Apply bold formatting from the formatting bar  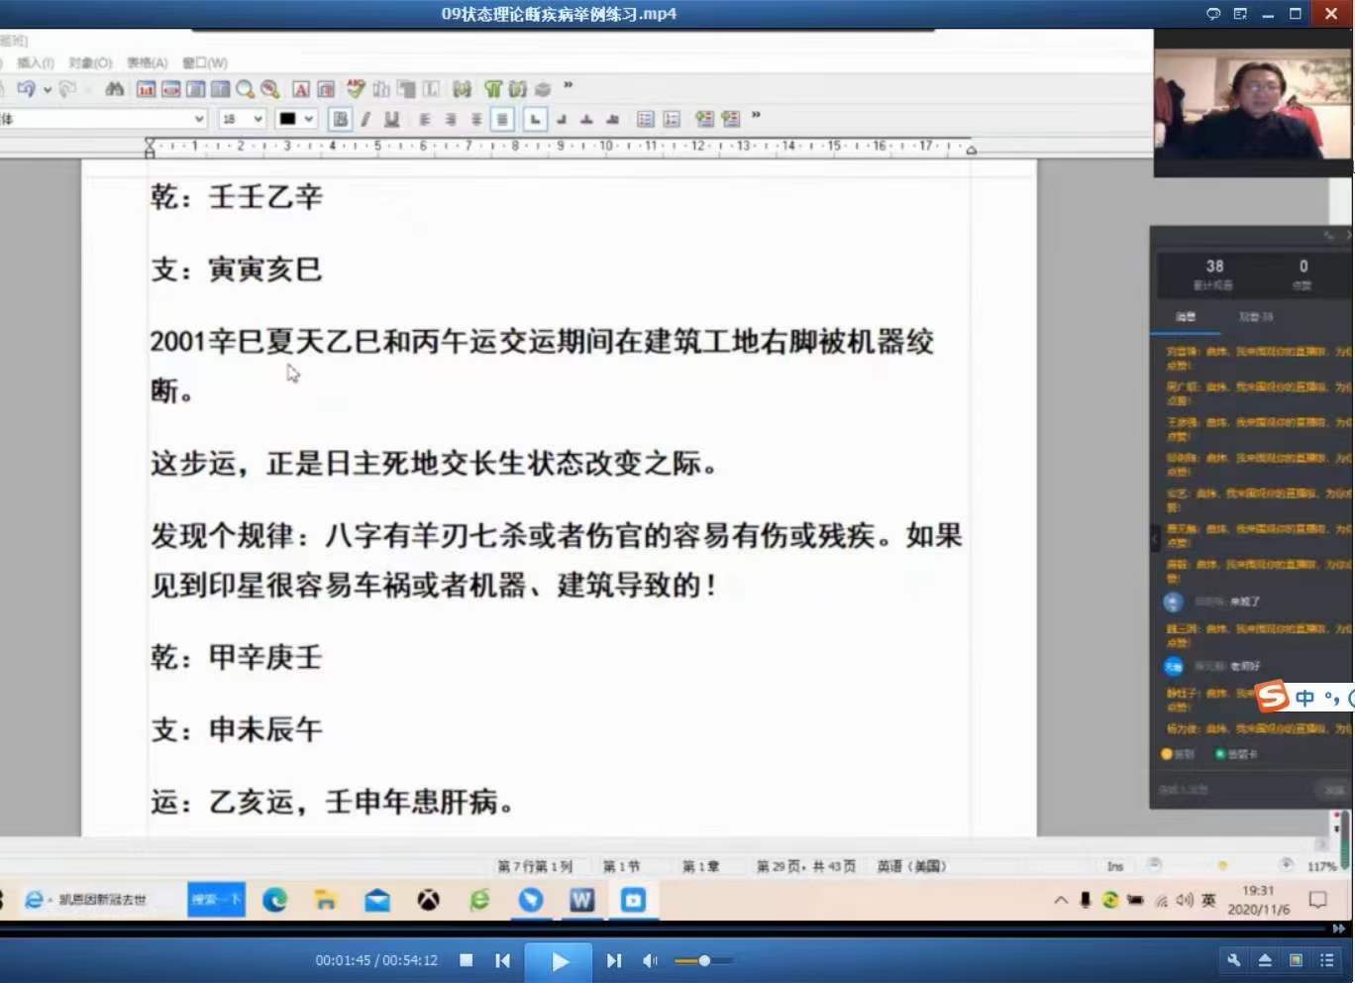(x=339, y=118)
